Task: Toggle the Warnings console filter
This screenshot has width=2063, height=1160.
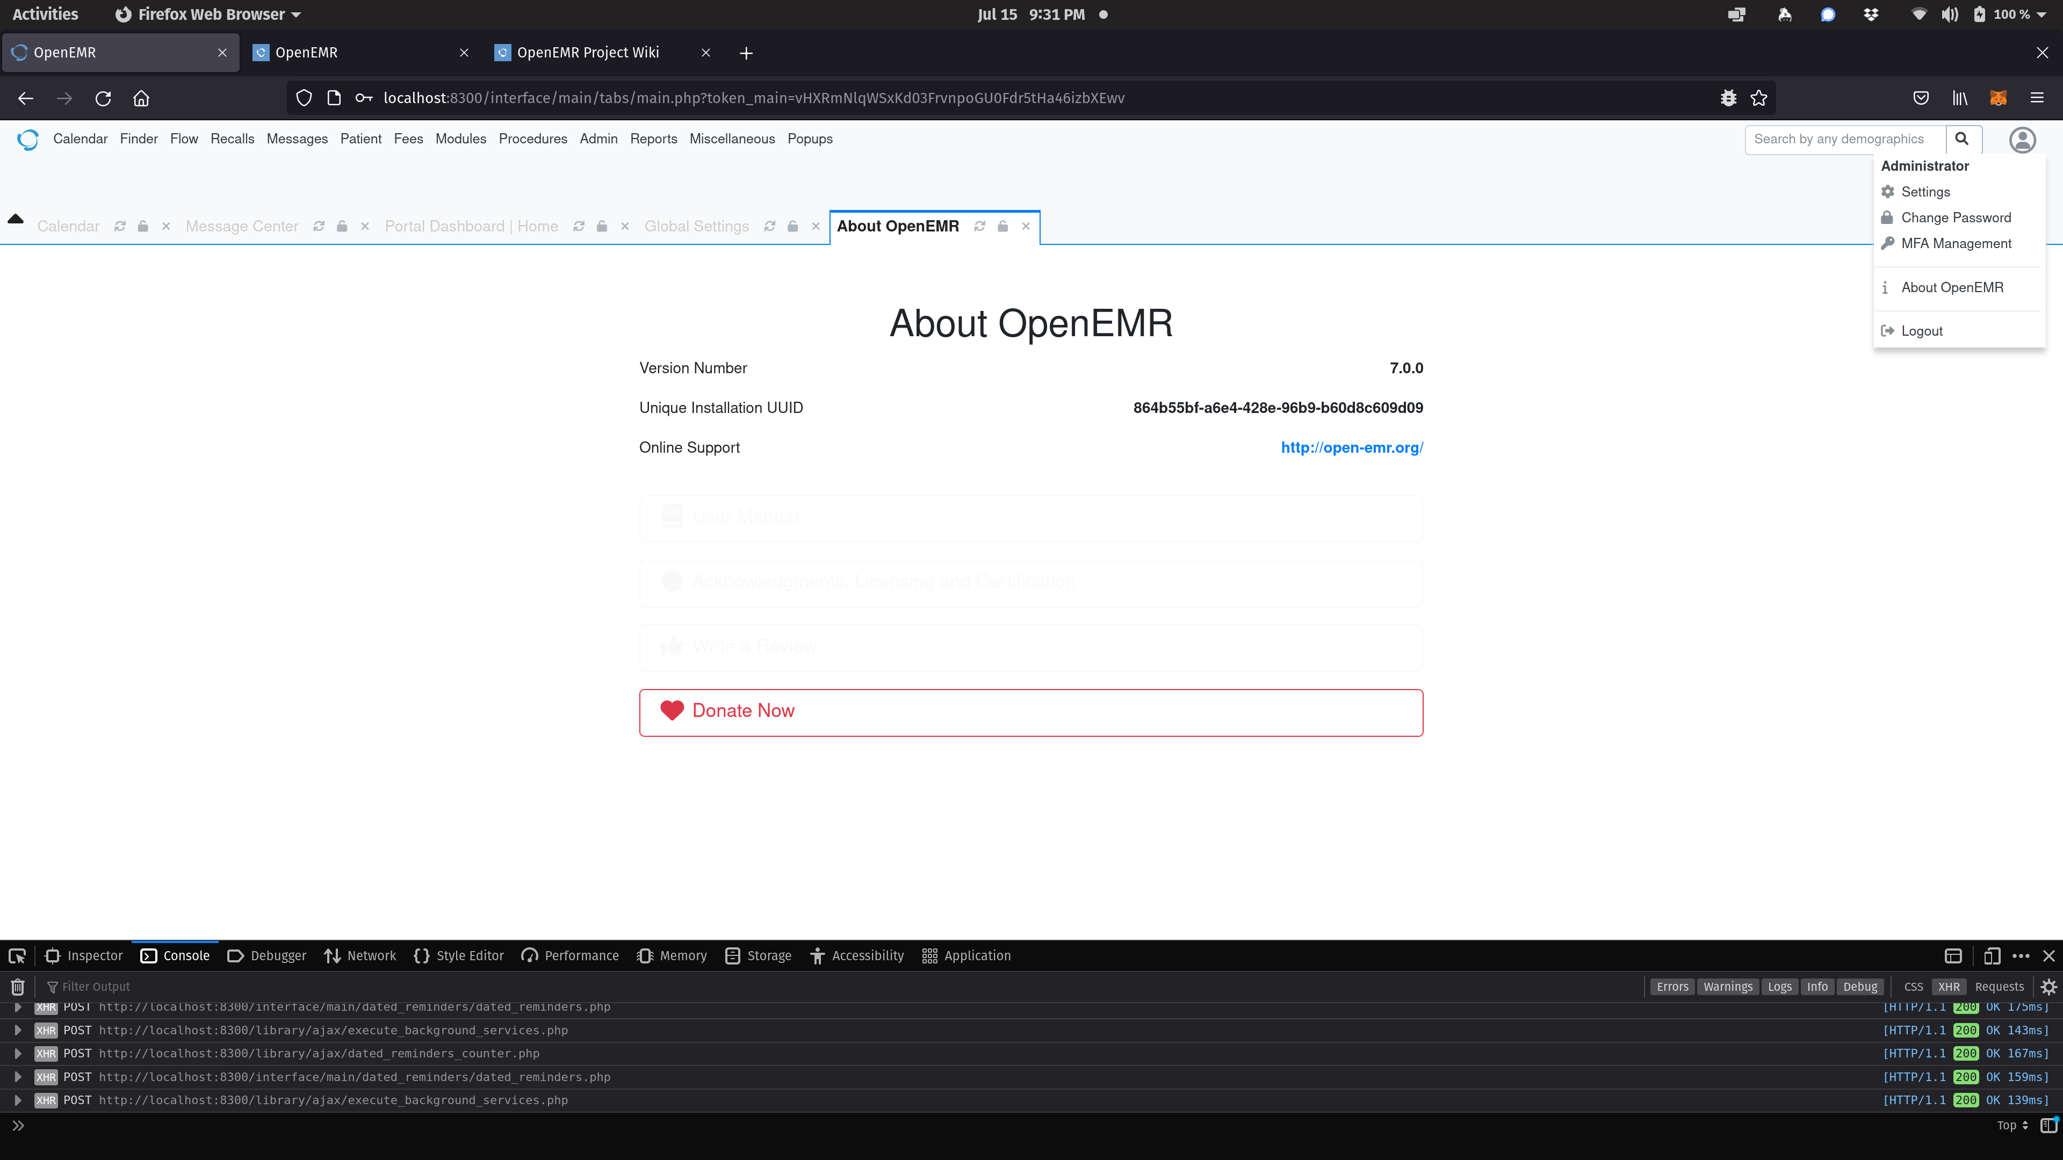Action: 1728,987
